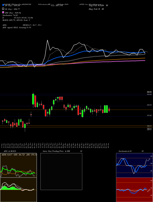This screenshot has height=202, width=153.
Task: Click the white 50 Day EMA legend swatch
Action: tap(3, 9)
